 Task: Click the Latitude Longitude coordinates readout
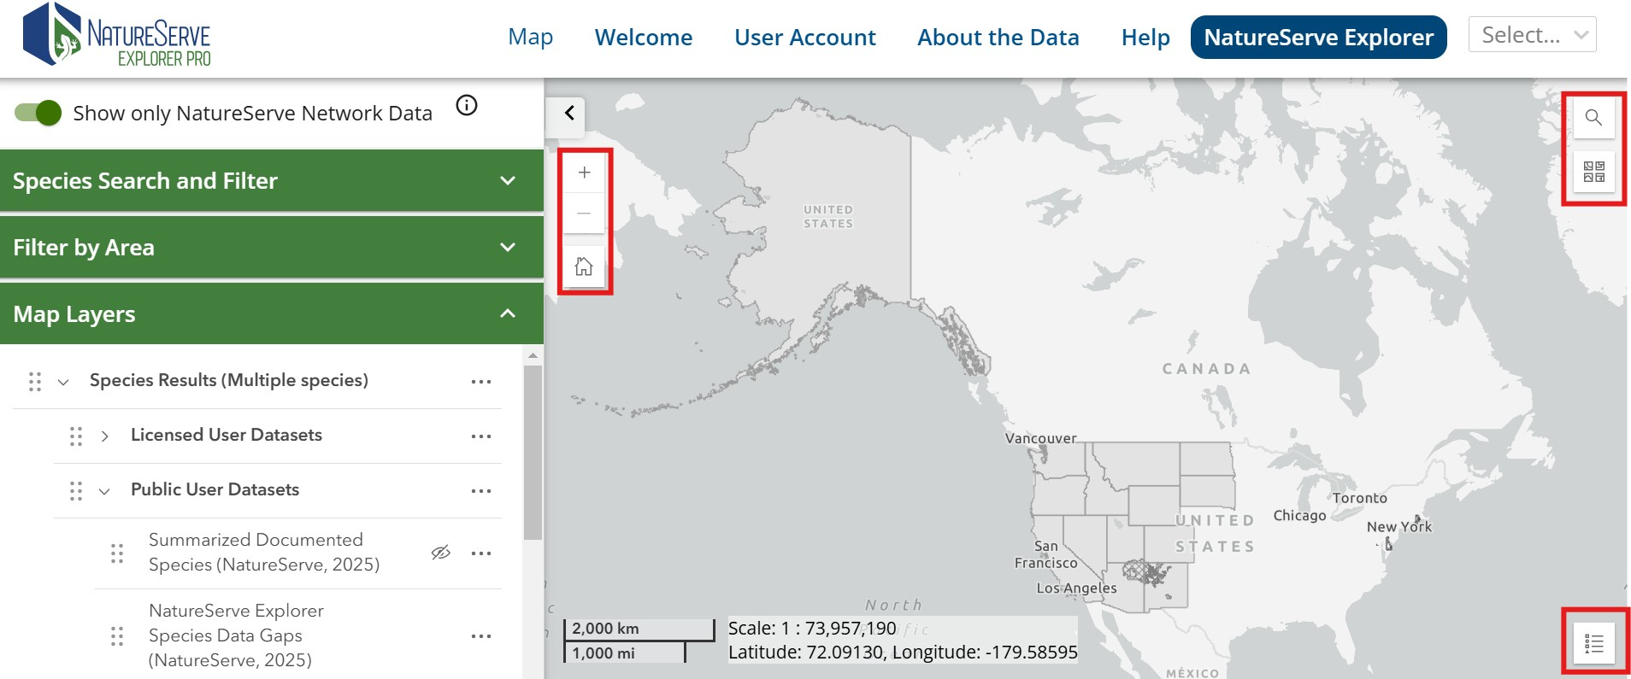903,653
